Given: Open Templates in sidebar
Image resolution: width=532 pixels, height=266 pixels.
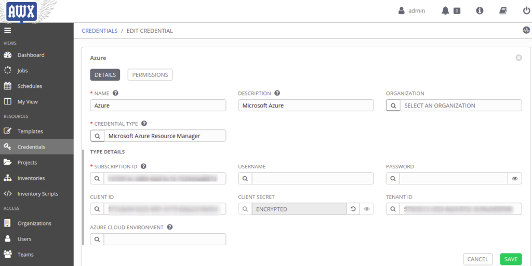Looking at the screenshot, I should (x=37, y=131).
